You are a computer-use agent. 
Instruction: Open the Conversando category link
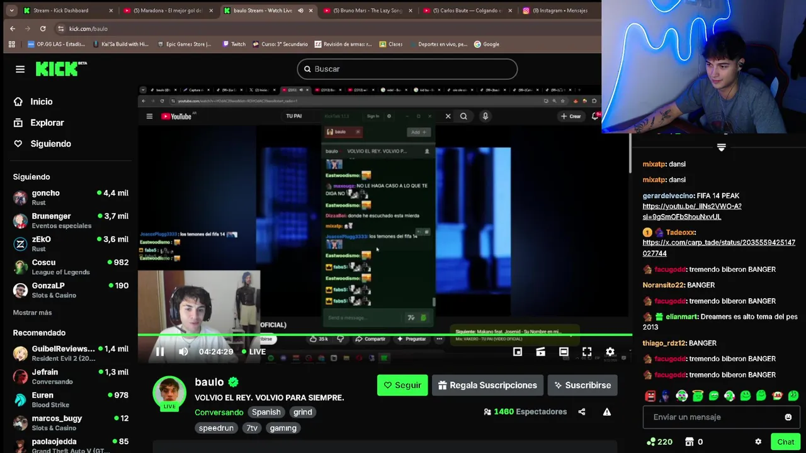pyautogui.click(x=219, y=412)
